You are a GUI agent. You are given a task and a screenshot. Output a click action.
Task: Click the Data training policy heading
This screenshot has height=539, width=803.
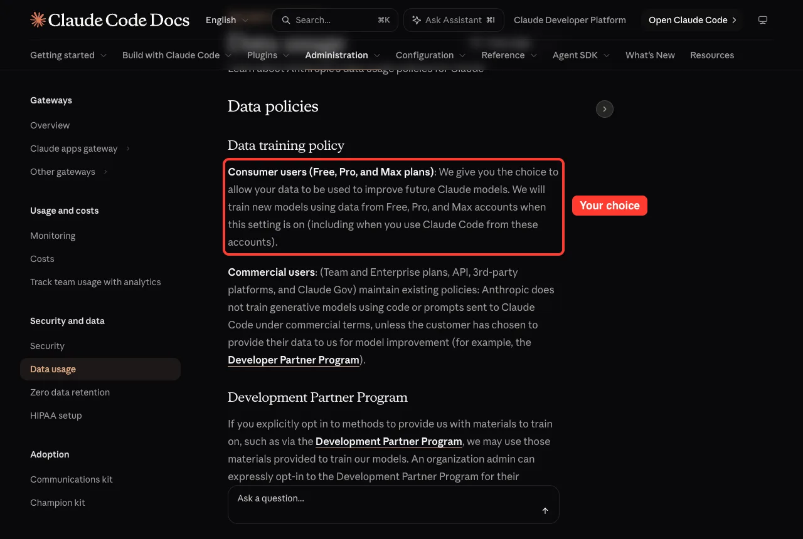coord(286,145)
